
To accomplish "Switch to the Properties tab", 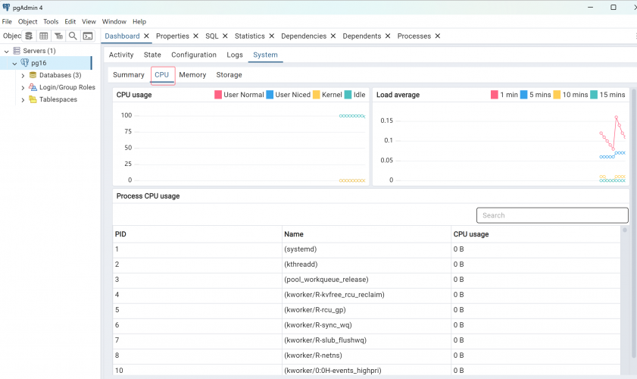I will click(x=173, y=36).
